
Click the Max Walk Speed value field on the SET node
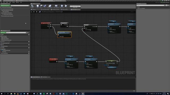pyautogui.click(x=113, y=63)
